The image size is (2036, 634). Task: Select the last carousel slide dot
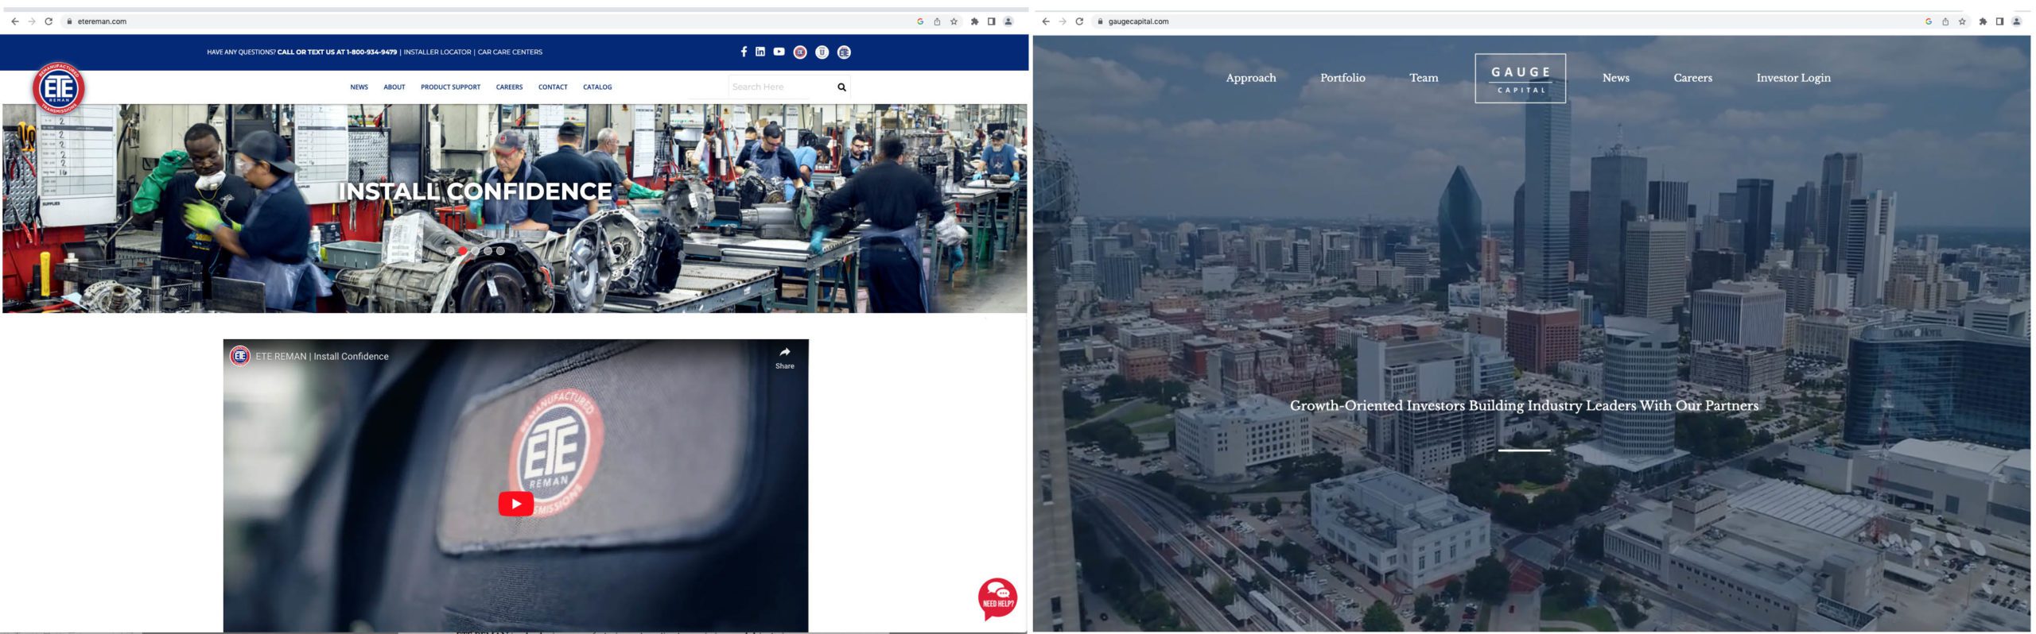pos(500,251)
